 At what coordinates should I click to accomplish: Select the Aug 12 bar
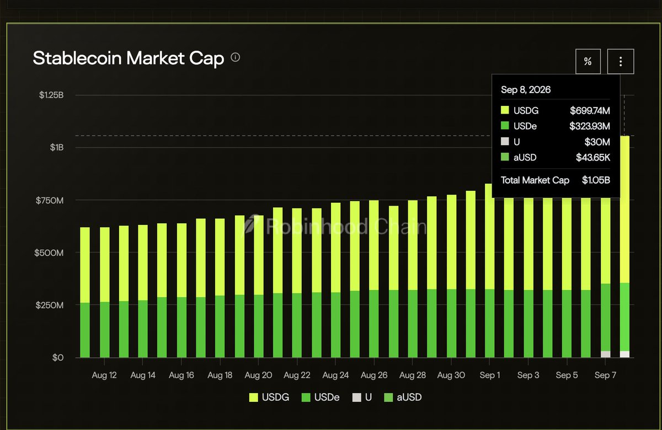pyautogui.click(x=104, y=292)
